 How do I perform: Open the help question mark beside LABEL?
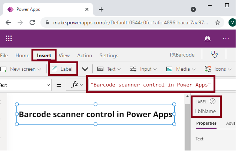tap(212, 101)
